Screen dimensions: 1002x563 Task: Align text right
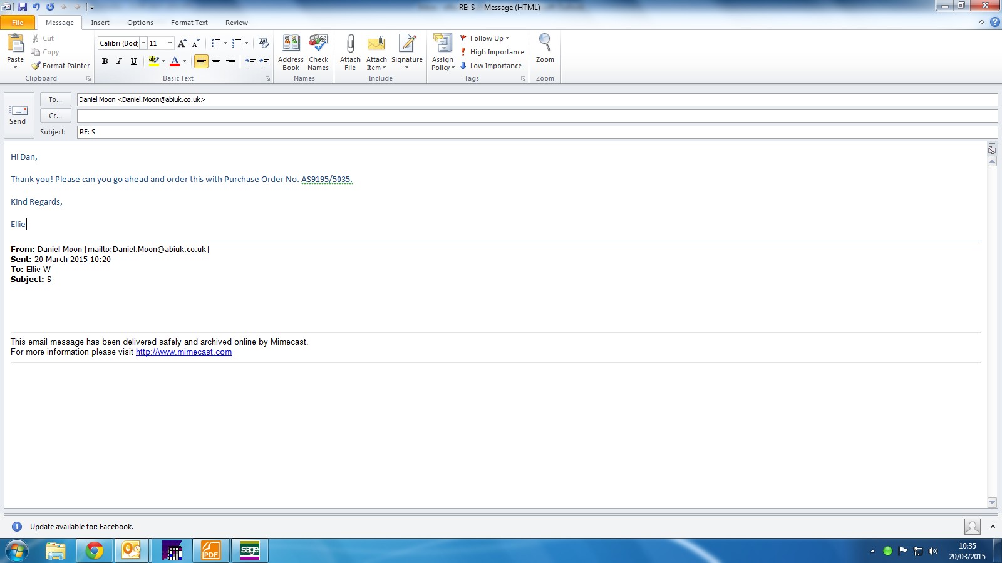pyautogui.click(x=230, y=61)
